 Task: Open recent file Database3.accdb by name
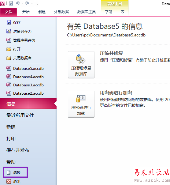point(28,85)
